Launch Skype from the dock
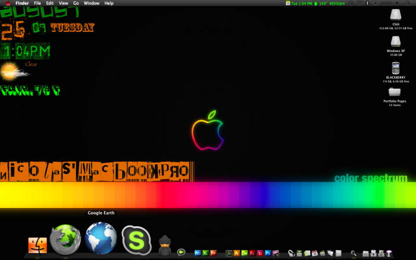Screen dimensions: 416x260 coord(136,240)
